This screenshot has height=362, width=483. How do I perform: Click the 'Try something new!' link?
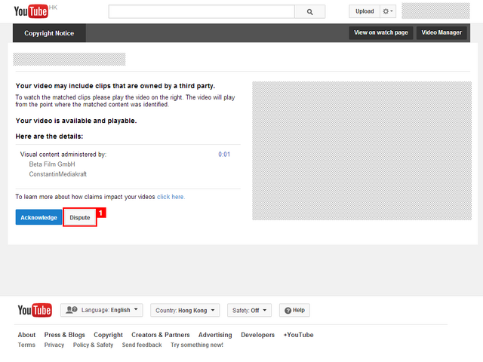pos(197,345)
